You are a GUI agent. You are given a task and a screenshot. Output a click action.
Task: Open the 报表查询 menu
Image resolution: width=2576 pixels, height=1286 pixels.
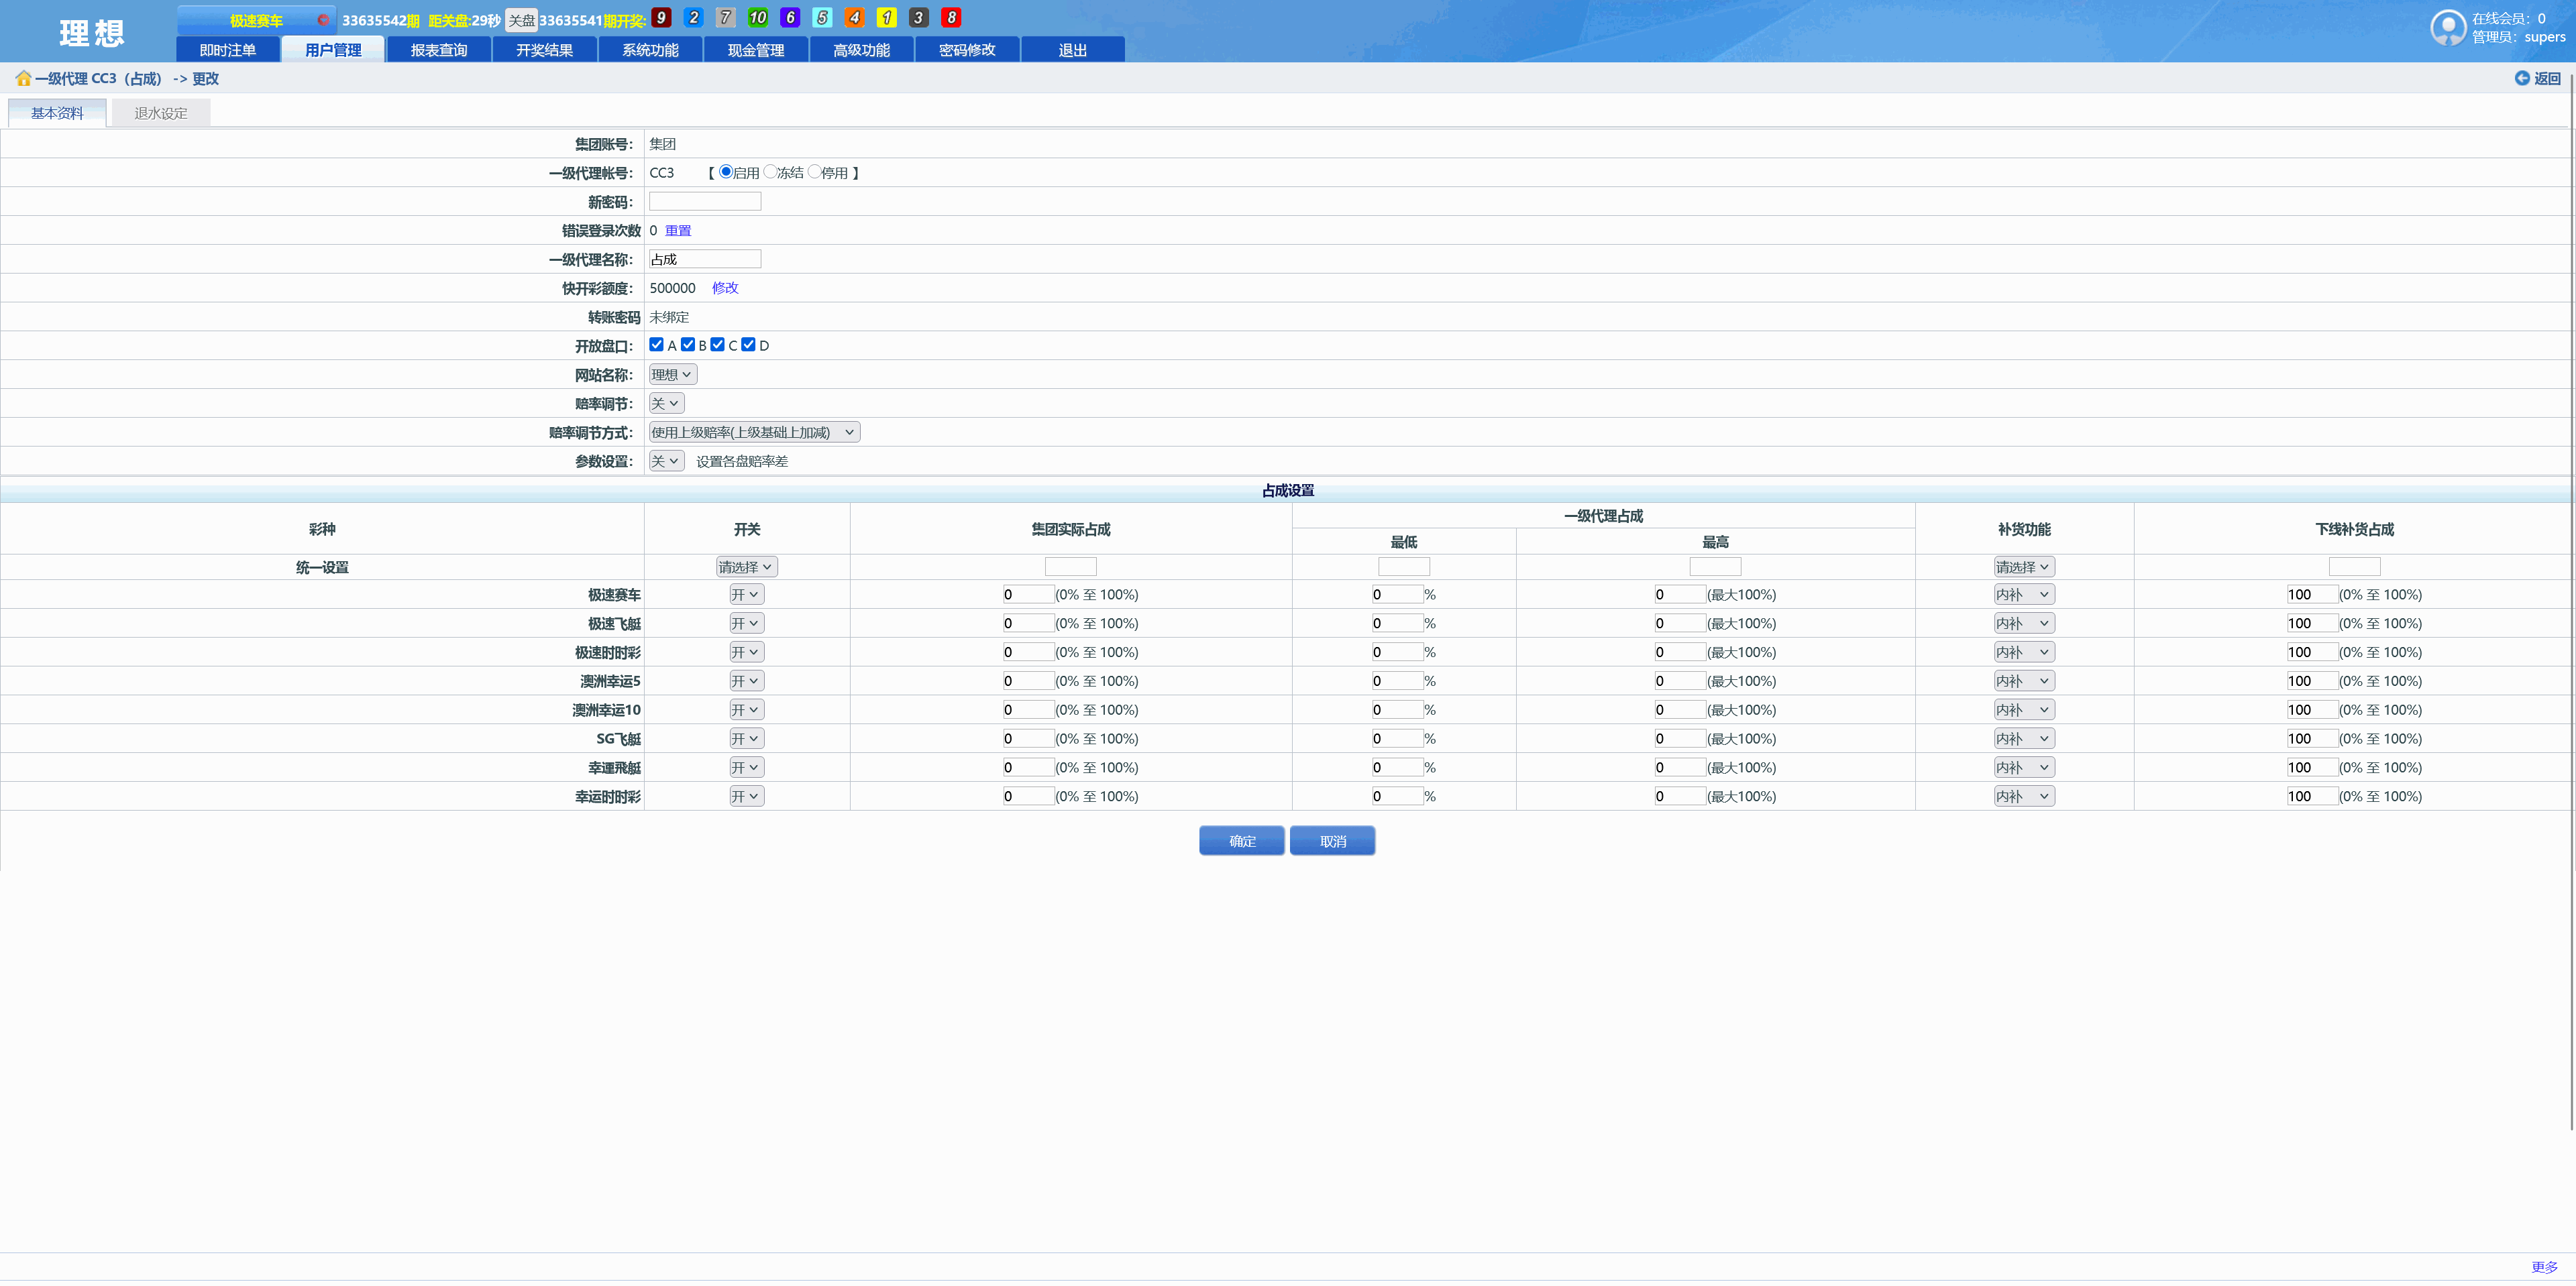pyautogui.click(x=439, y=50)
